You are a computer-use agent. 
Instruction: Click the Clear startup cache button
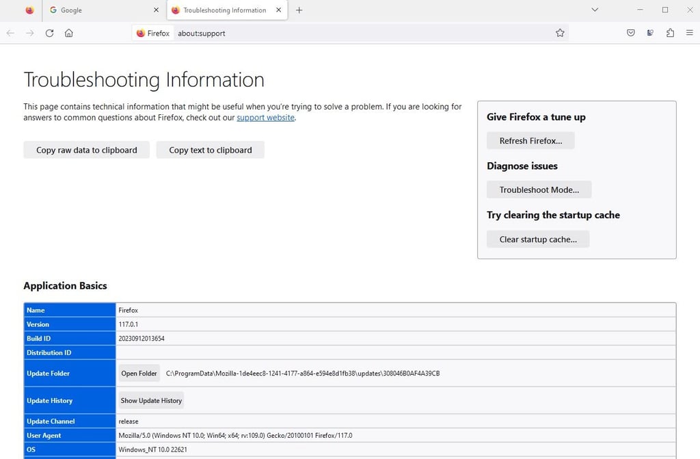(x=538, y=239)
